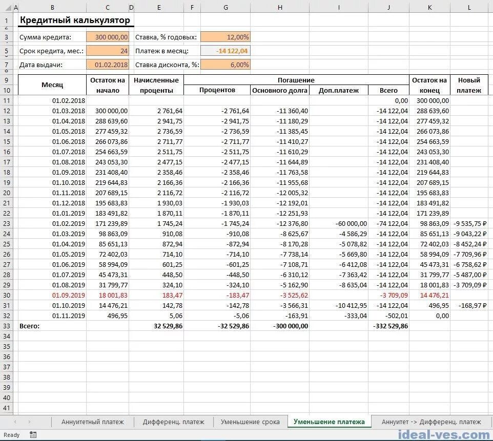Select extra payment cell -333,04
Screen dimensions: 493x441
(339, 316)
